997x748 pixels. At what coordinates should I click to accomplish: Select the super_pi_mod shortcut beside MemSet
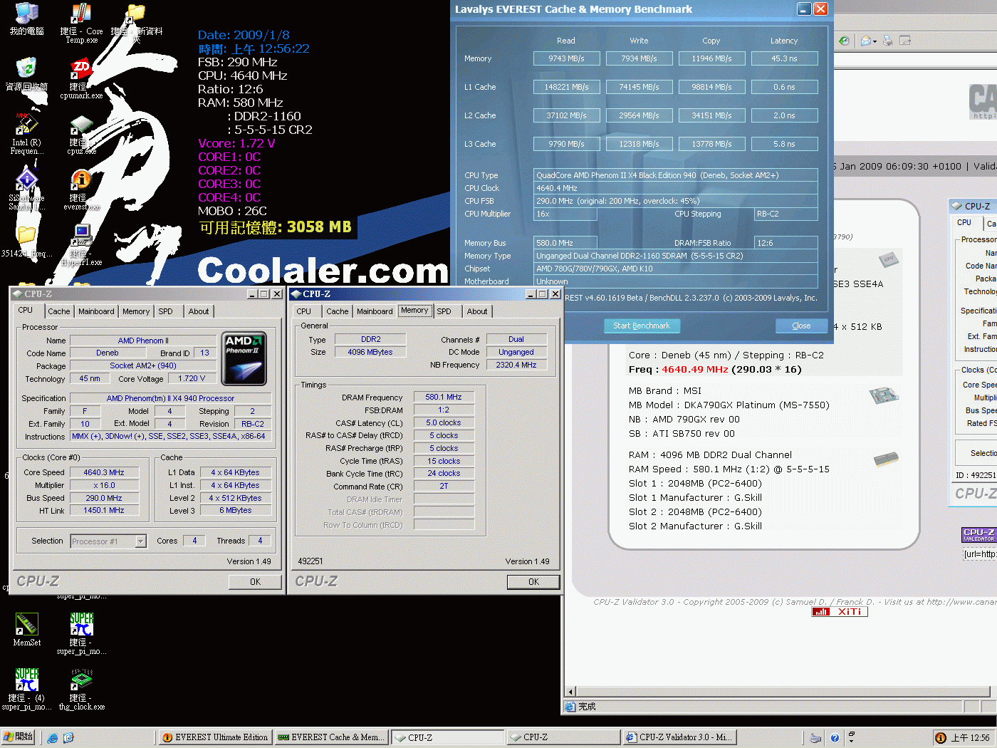[81, 634]
